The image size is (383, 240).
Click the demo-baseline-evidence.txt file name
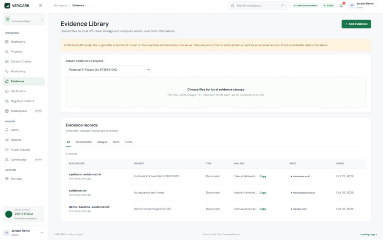point(89,207)
